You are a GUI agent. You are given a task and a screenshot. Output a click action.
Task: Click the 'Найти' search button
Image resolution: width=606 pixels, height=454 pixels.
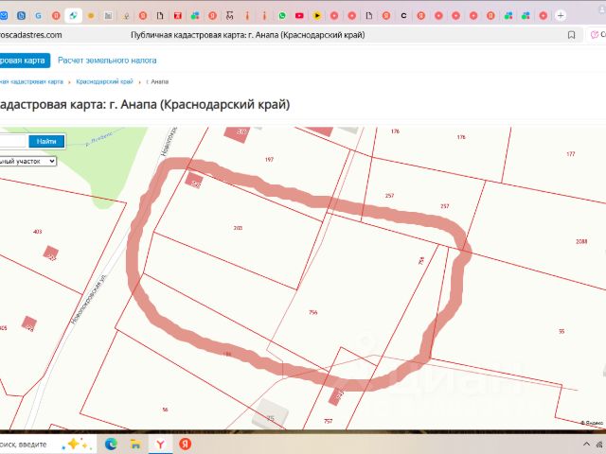[46, 141]
